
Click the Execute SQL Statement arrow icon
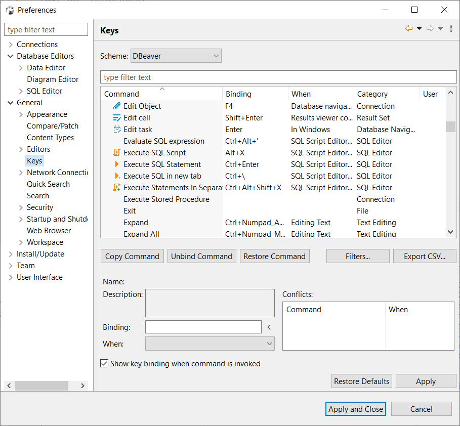coord(117,164)
